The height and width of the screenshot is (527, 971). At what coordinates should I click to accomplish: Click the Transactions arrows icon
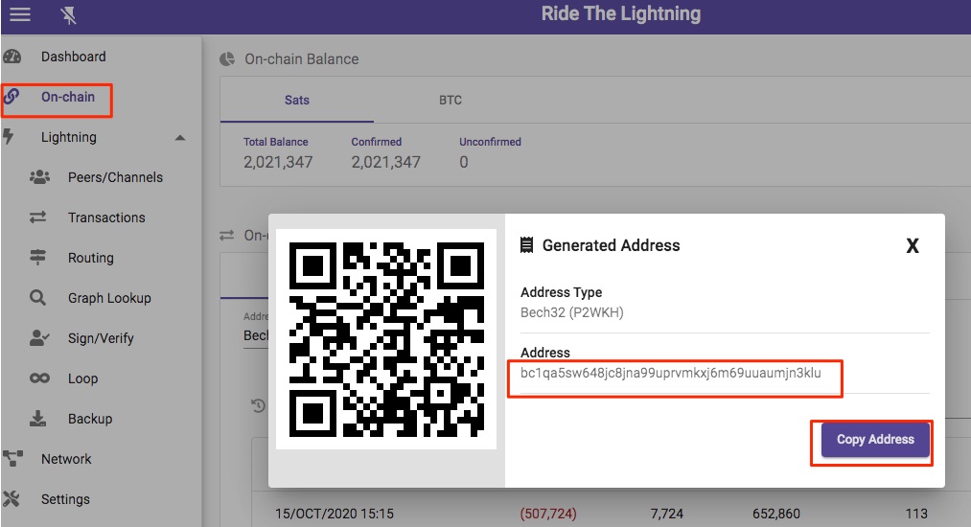coord(37,218)
